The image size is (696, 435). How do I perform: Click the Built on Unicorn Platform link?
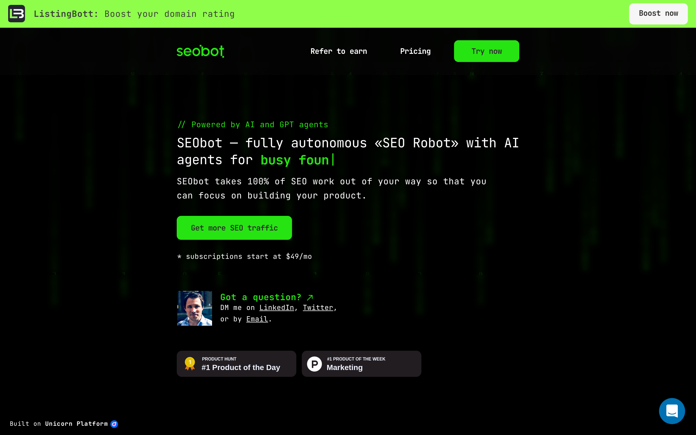click(64, 424)
